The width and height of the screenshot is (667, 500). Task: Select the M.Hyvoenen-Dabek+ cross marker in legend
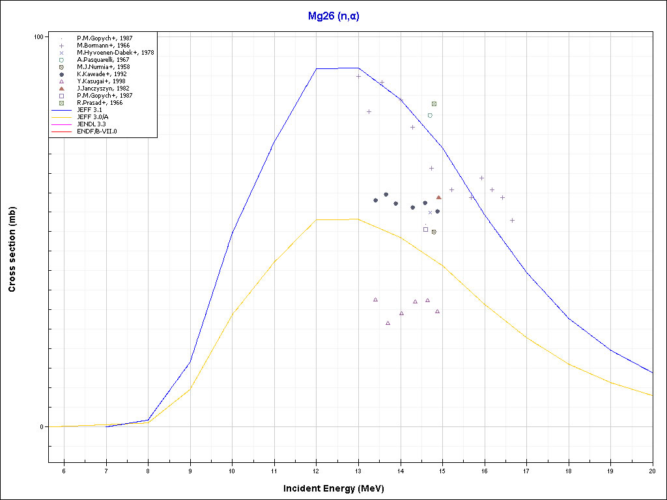coord(61,53)
